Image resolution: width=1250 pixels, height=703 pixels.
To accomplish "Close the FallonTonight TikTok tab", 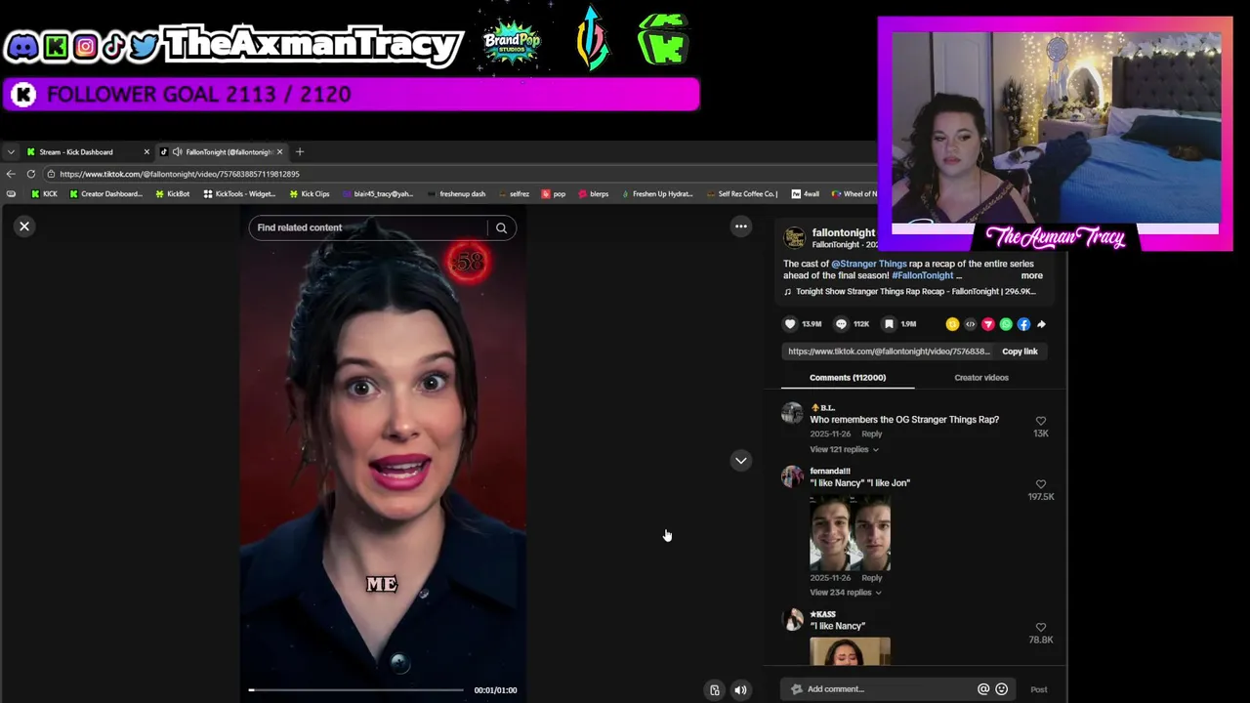I will [279, 151].
